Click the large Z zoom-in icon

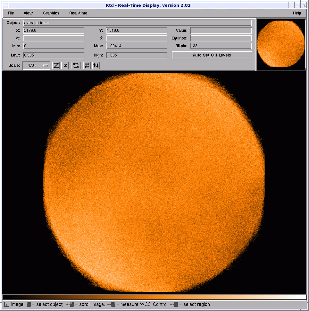tap(56, 65)
